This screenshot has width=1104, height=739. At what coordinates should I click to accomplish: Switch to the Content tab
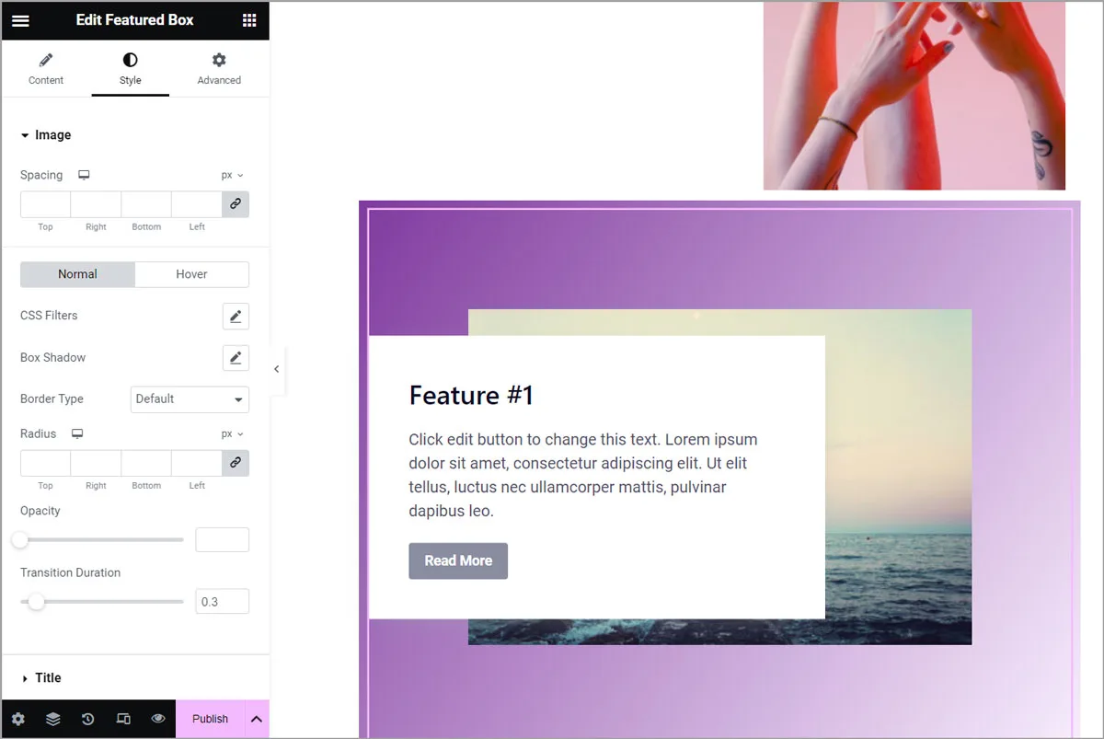point(46,69)
